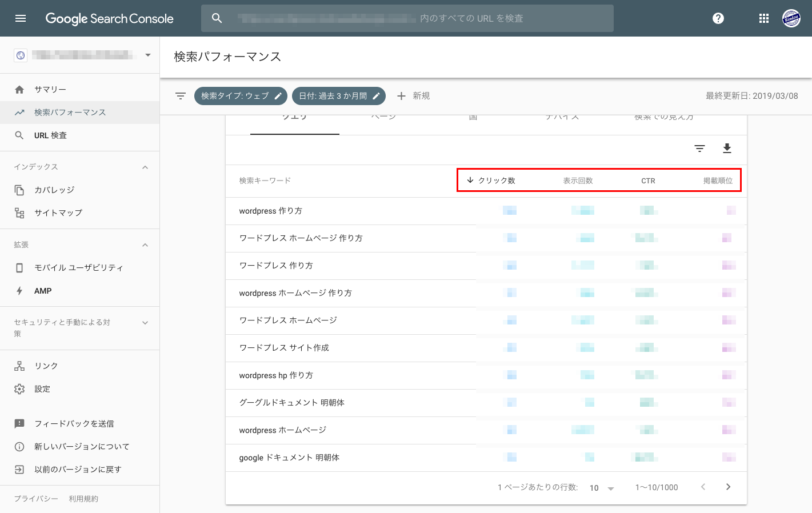This screenshot has height=513, width=812.
Task: Select row google ドキュメント 明朝体
Action: [486, 458]
